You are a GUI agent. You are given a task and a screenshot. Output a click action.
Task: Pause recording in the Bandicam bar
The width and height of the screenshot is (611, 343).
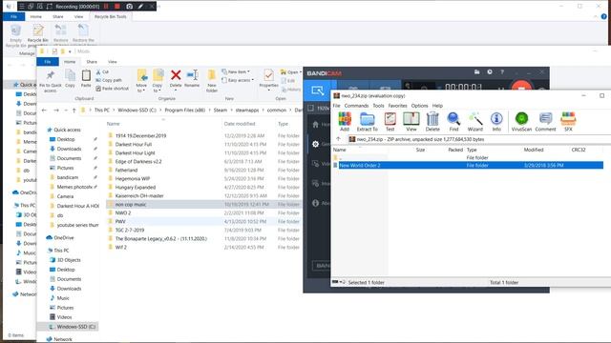pyautogui.click(x=106, y=7)
